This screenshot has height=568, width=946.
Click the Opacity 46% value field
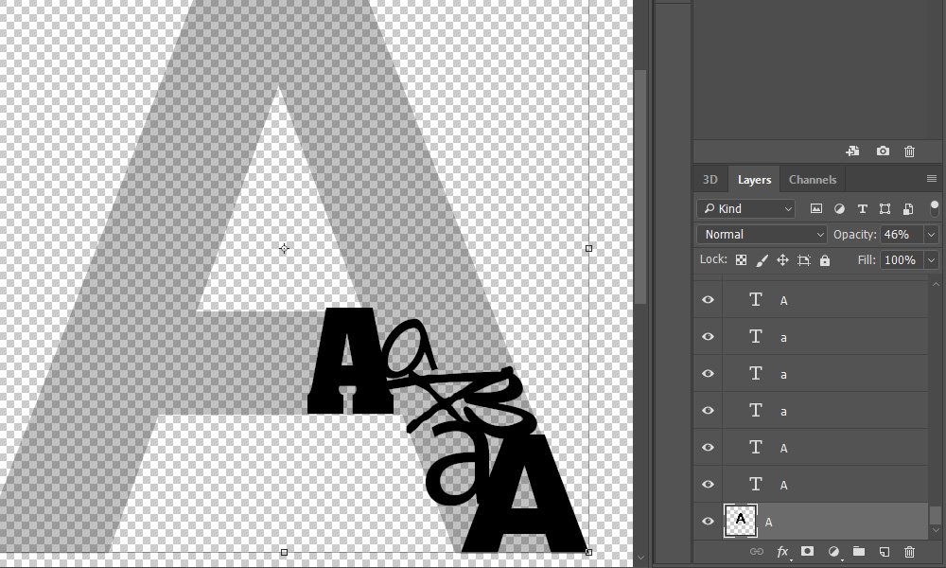[902, 234]
